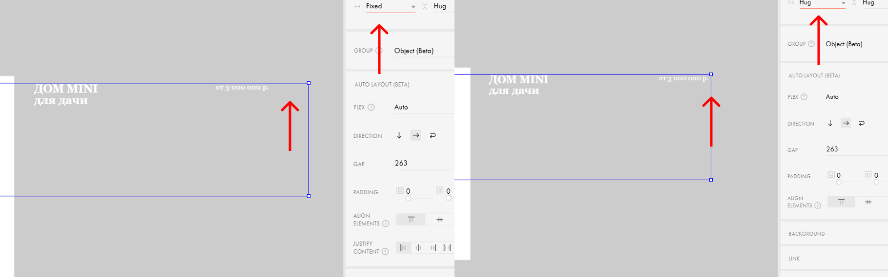Click Align Elements help icon in right panel
Image resolution: width=888 pixels, height=277 pixels.
point(818,205)
